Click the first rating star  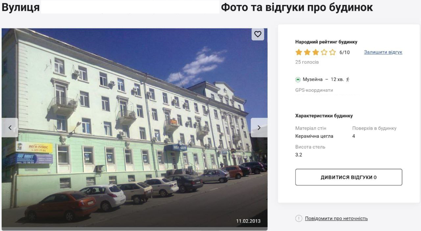[x=299, y=52]
